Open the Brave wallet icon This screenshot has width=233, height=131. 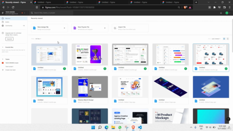[x=224, y=7]
